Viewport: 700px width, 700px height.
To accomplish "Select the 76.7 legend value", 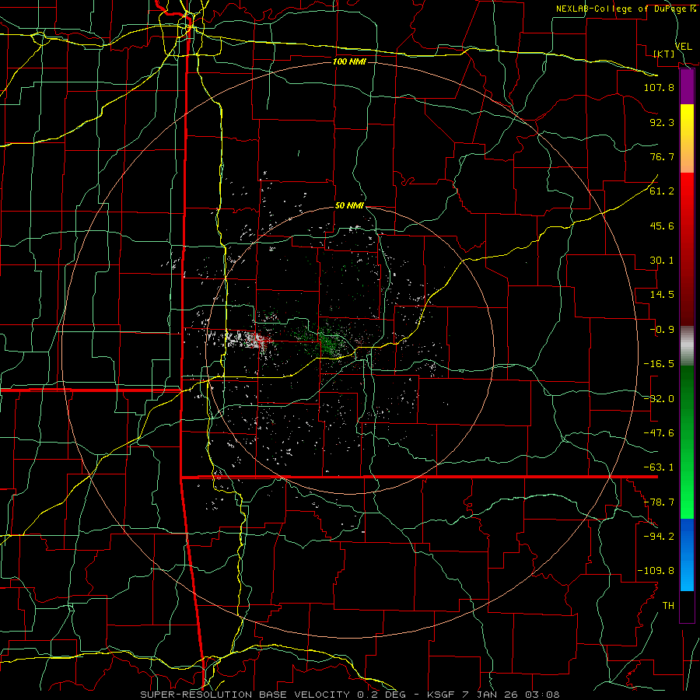I will pos(662,156).
